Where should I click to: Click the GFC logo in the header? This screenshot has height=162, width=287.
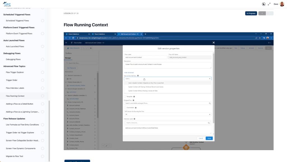[x=7, y=4]
